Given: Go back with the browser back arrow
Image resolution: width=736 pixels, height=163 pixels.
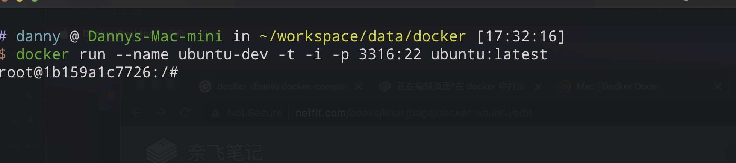Looking at the screenshot, I should click(137, 113).
